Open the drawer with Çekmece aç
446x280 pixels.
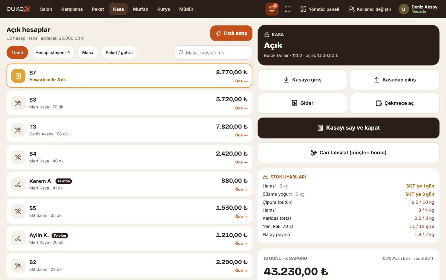click(394, 103)
